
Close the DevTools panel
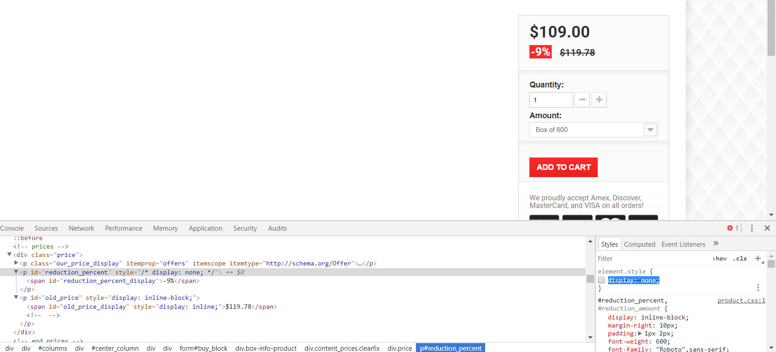(767, 228)
